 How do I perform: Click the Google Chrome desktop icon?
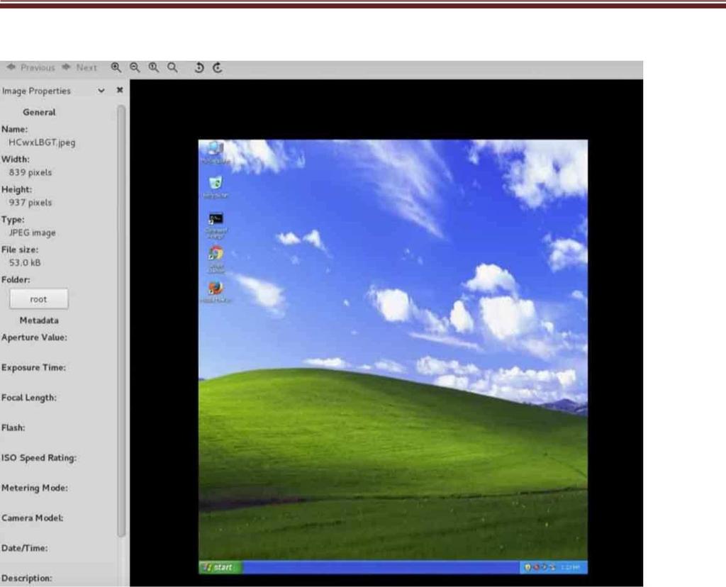[216, 259]
